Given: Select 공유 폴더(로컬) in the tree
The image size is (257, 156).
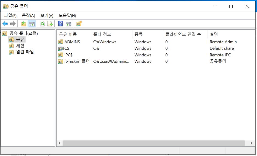Looking at the screenshot, I should tap(24, 34).
